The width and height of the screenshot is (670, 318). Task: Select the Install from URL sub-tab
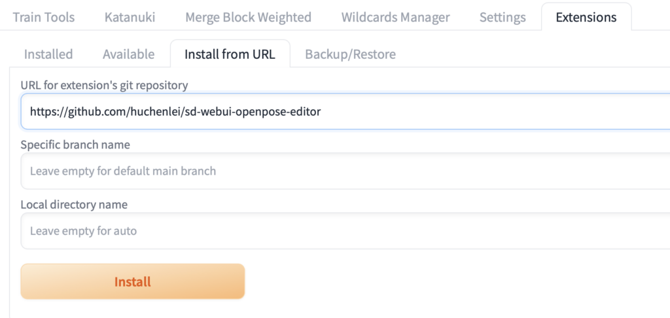click(x=229, y=54)
